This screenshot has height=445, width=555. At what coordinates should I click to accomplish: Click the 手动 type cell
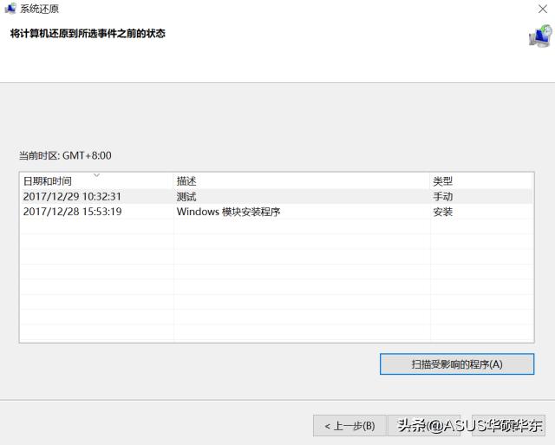(x=443, y=197)
